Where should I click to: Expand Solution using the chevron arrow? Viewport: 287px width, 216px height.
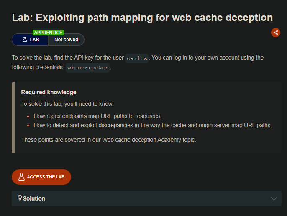pos(274,199)
